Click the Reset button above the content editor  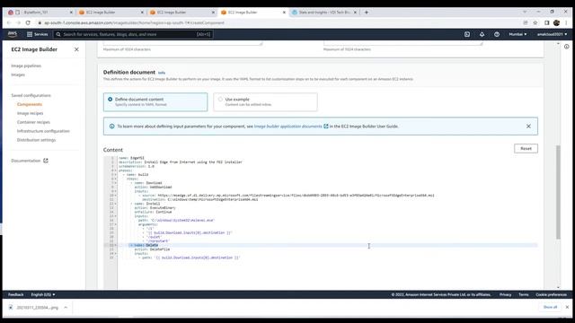tap(526, 148)
